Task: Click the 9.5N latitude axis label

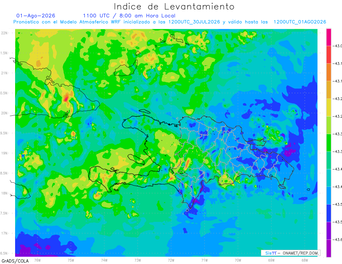Action: point(4,133)
